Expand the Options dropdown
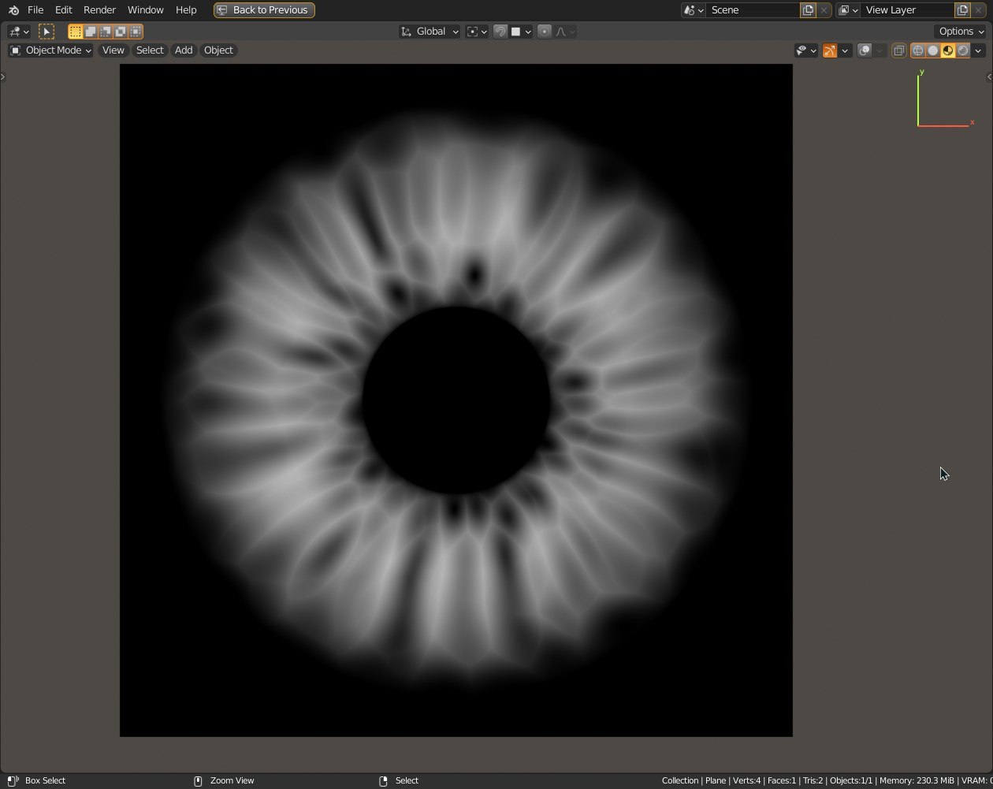 961,32
